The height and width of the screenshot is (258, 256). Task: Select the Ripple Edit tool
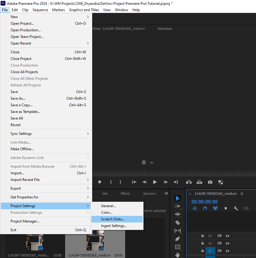pos(178,214)
